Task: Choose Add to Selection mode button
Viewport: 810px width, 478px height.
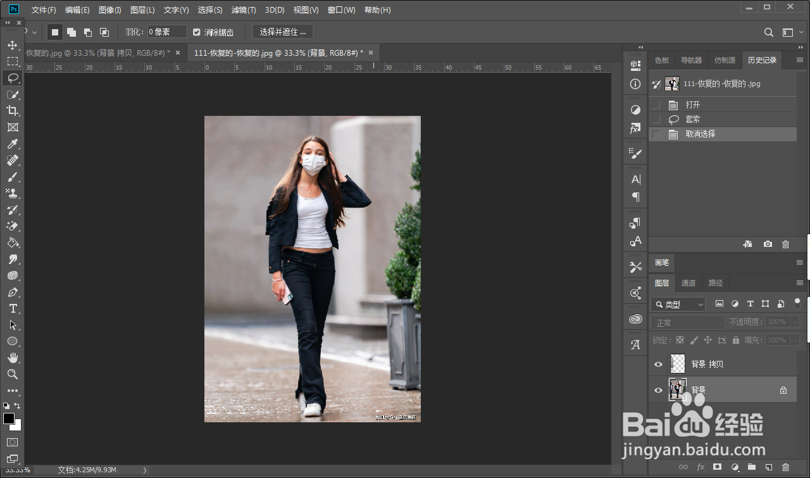Action: click(72, 32)
